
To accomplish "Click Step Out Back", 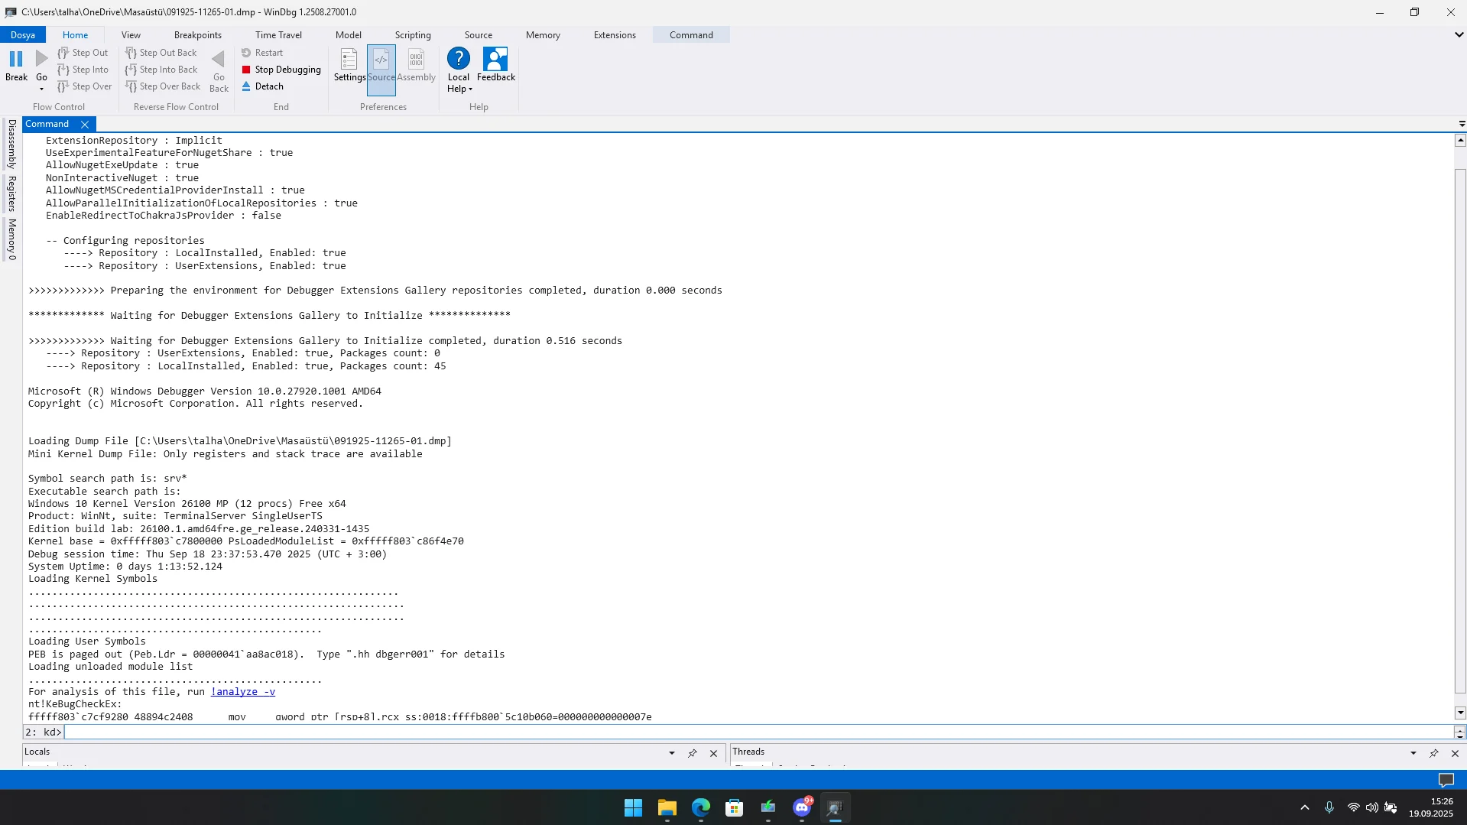I will [x=161, y=53].
